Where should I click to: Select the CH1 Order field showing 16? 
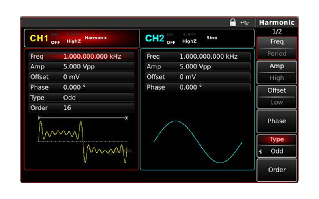[81, 108]
